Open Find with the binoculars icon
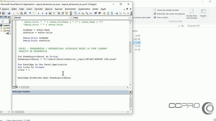 tap(25, 13)
